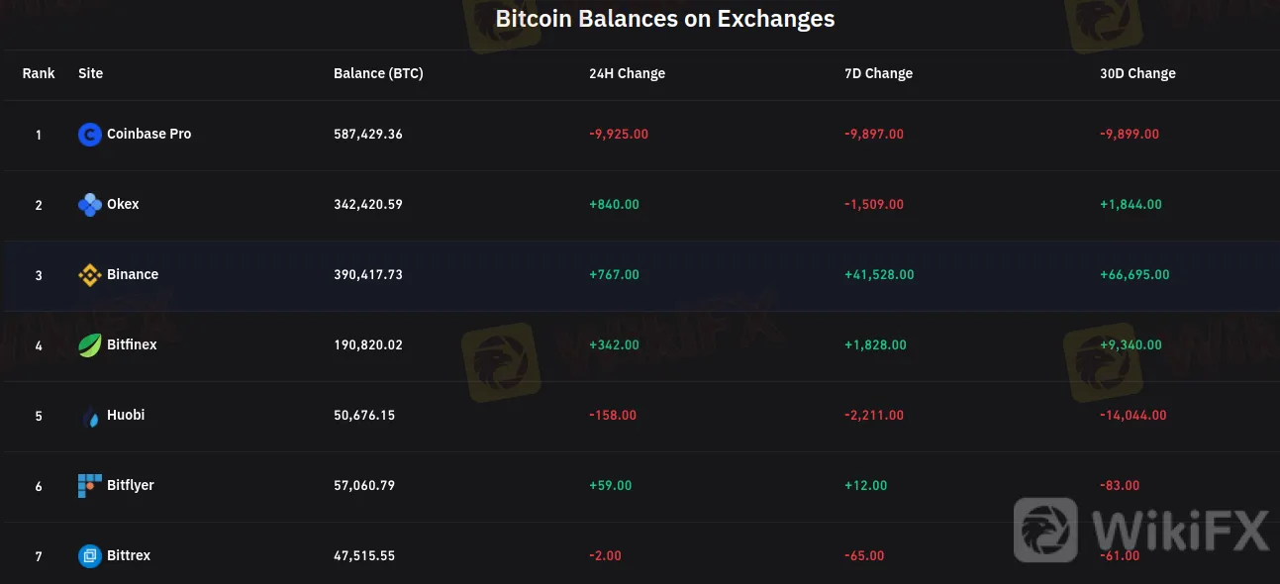Click Binance's 30D change value +66,695.00
Screen dimensions: 1280x584
[x=1134, y=274]
